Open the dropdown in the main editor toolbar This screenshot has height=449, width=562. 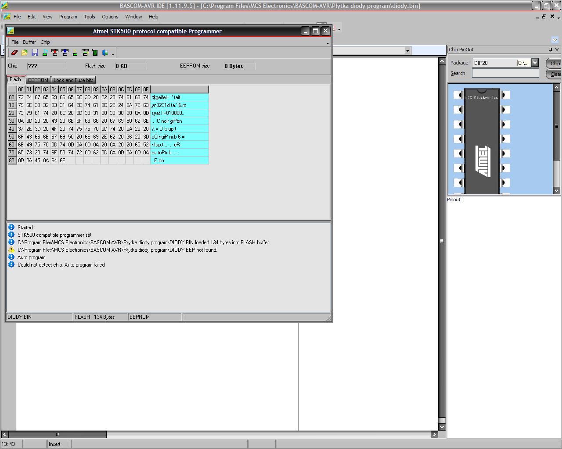click(x=407, y=50)
